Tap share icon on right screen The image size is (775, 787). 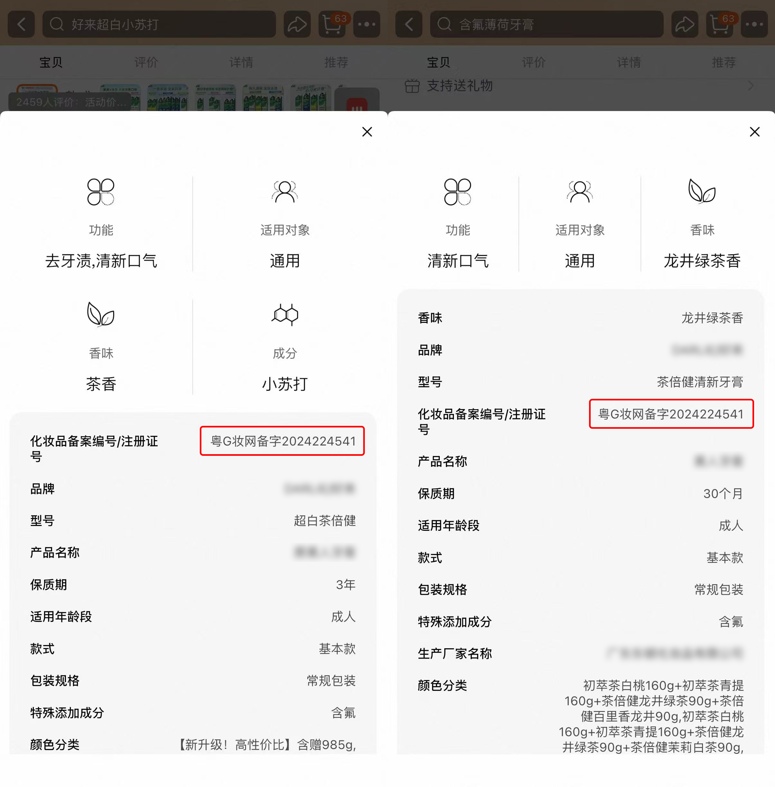coord(684,24)
